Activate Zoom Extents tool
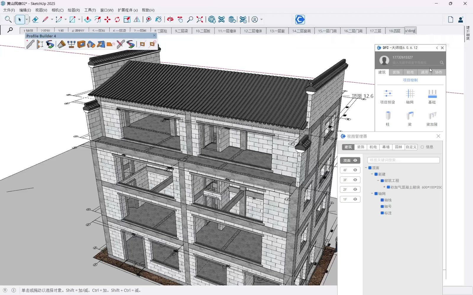 coord(200,19)
